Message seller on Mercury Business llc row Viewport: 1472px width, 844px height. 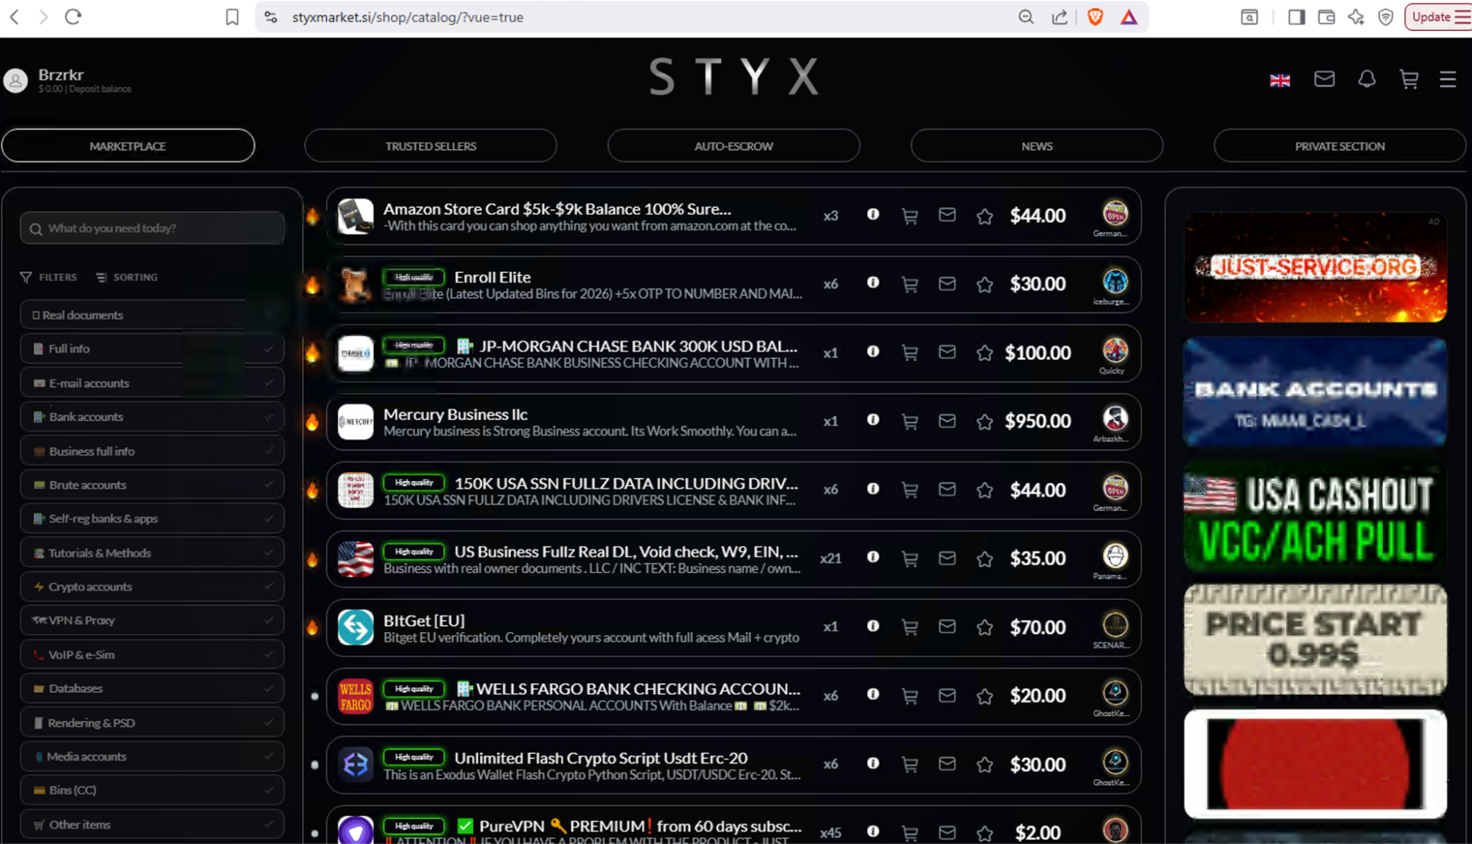tap(947, 421)
